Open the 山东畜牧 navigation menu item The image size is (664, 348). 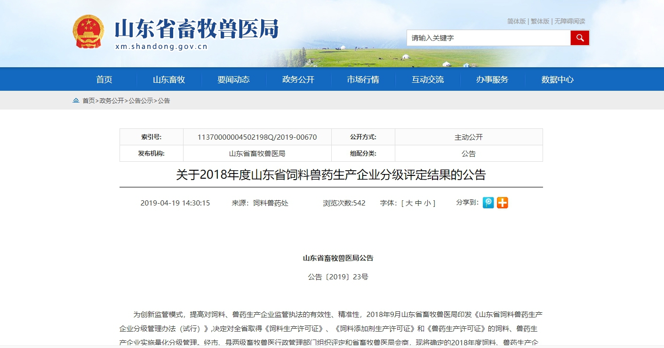pyautogui.click(x=169, y=79)
